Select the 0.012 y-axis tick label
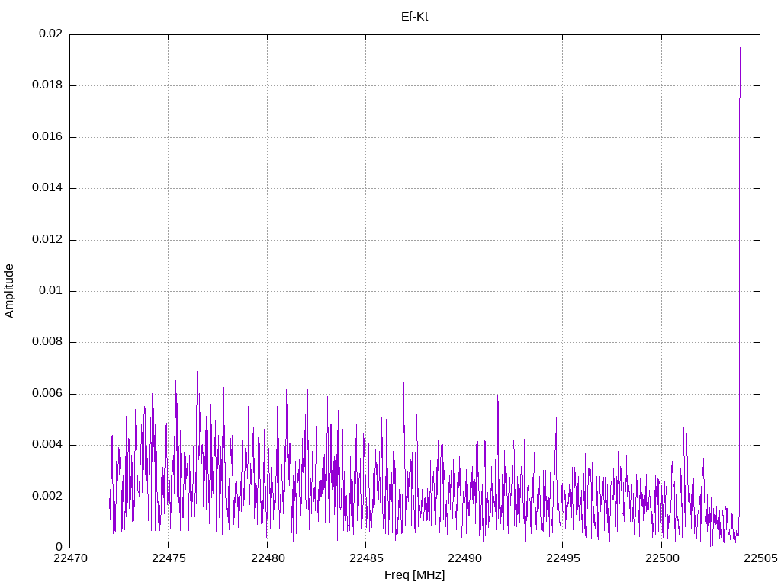 pyautogui.click(x=47, y=240)
